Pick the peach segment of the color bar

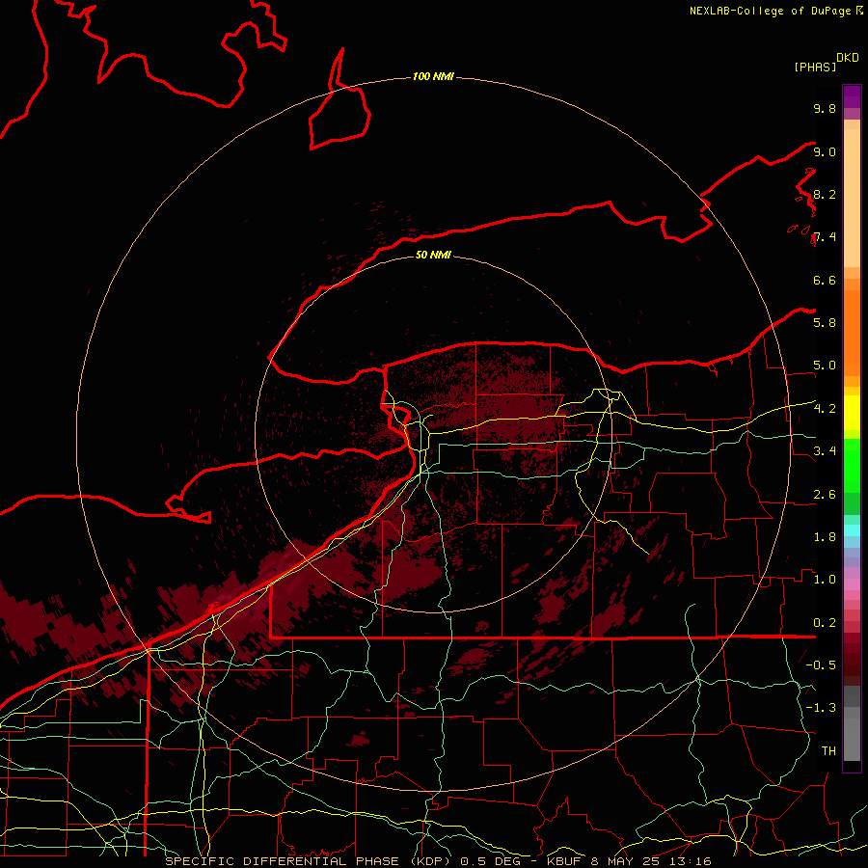(852, 198)
